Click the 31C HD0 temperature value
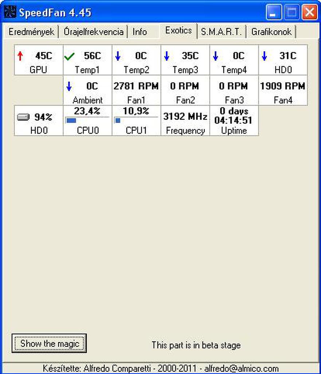 pos(288,56)
